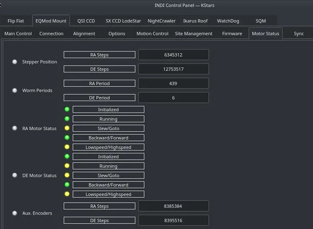
Task: Click DE motor Running label
Action: point(108,166)
